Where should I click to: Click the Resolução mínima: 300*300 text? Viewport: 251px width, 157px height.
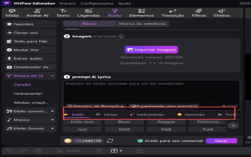click(152, 57)
